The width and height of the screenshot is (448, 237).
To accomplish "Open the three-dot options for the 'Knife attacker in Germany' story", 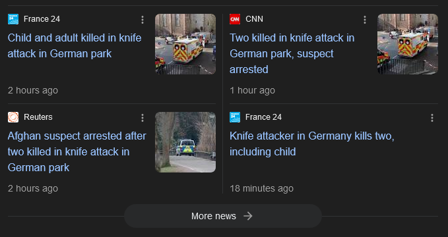I will coord(432,118).
